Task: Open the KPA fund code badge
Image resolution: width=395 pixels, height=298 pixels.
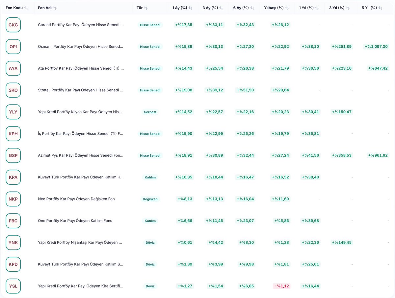Action: [13, 177]
